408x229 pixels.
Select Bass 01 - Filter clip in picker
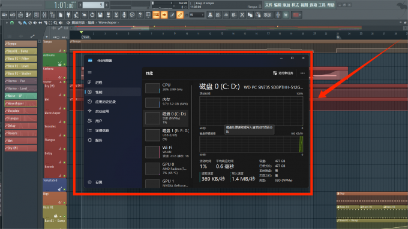pos(21,59)
